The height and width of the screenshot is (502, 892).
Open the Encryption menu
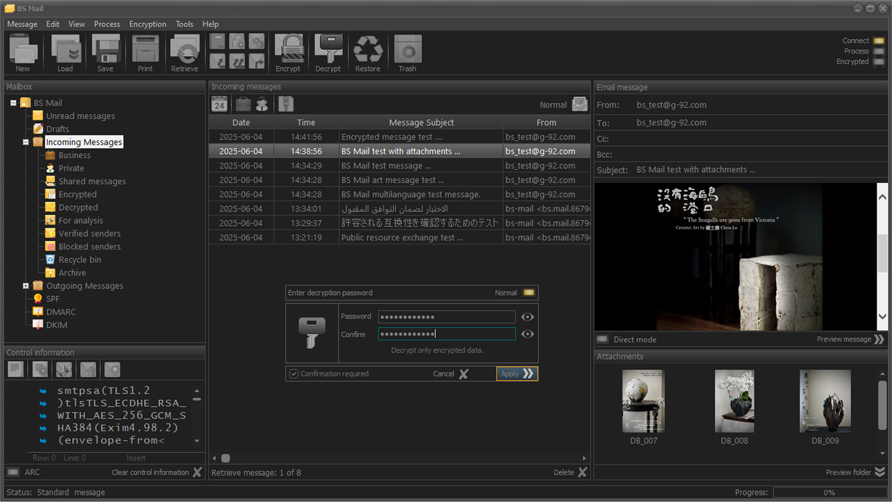point(148,24)
